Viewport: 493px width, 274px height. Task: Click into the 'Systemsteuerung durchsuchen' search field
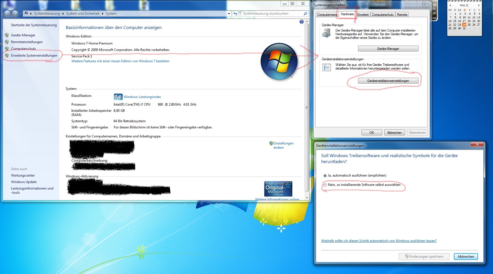click(x=271, y=14)
